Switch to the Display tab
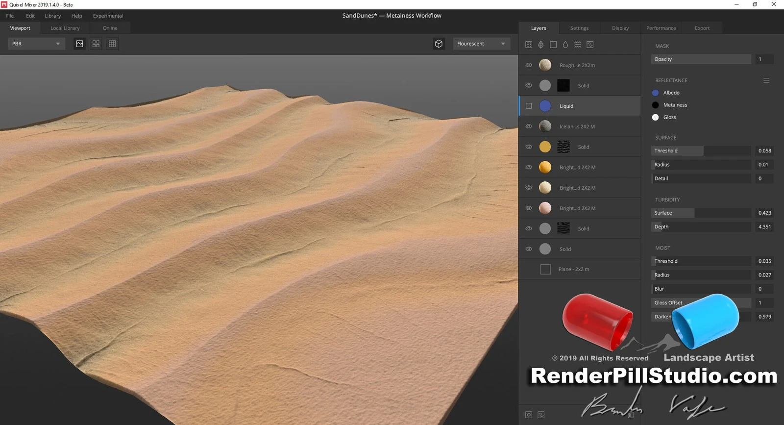This screenshot has height=425, width=784. pyautogui.click(x=620, y=28)
